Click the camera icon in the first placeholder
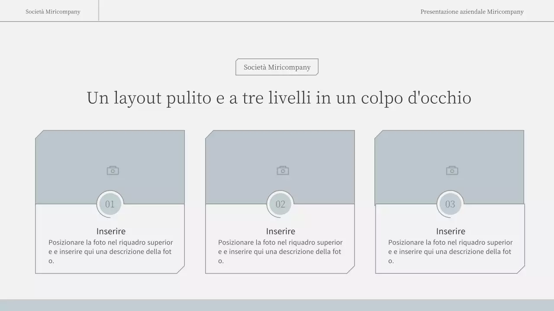Viewport: 554px width, 311px height. point(113,170)
